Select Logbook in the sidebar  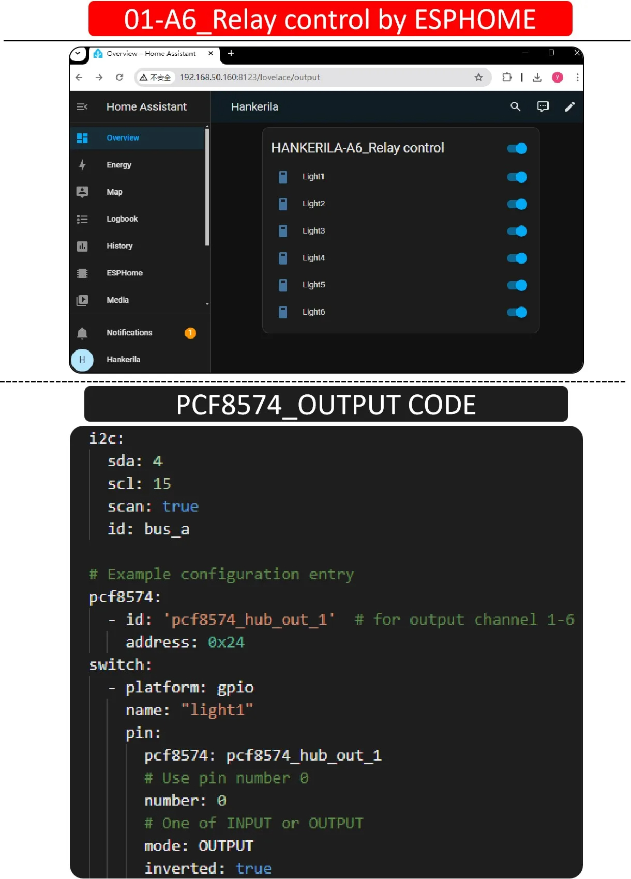122,219
